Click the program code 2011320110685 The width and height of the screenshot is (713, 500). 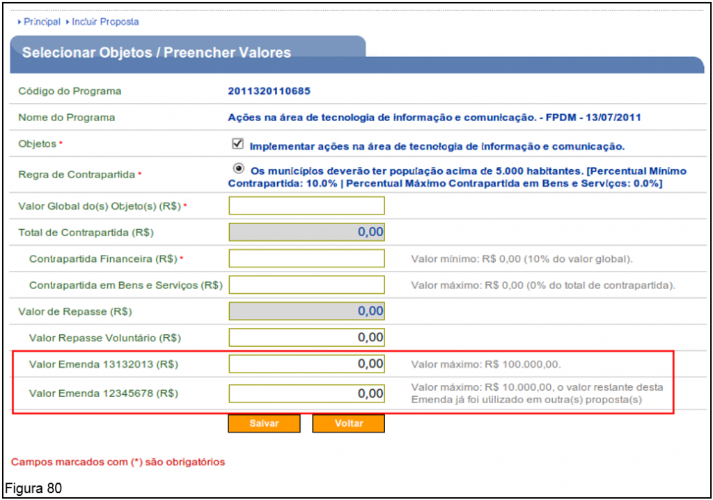pos(269,91)
